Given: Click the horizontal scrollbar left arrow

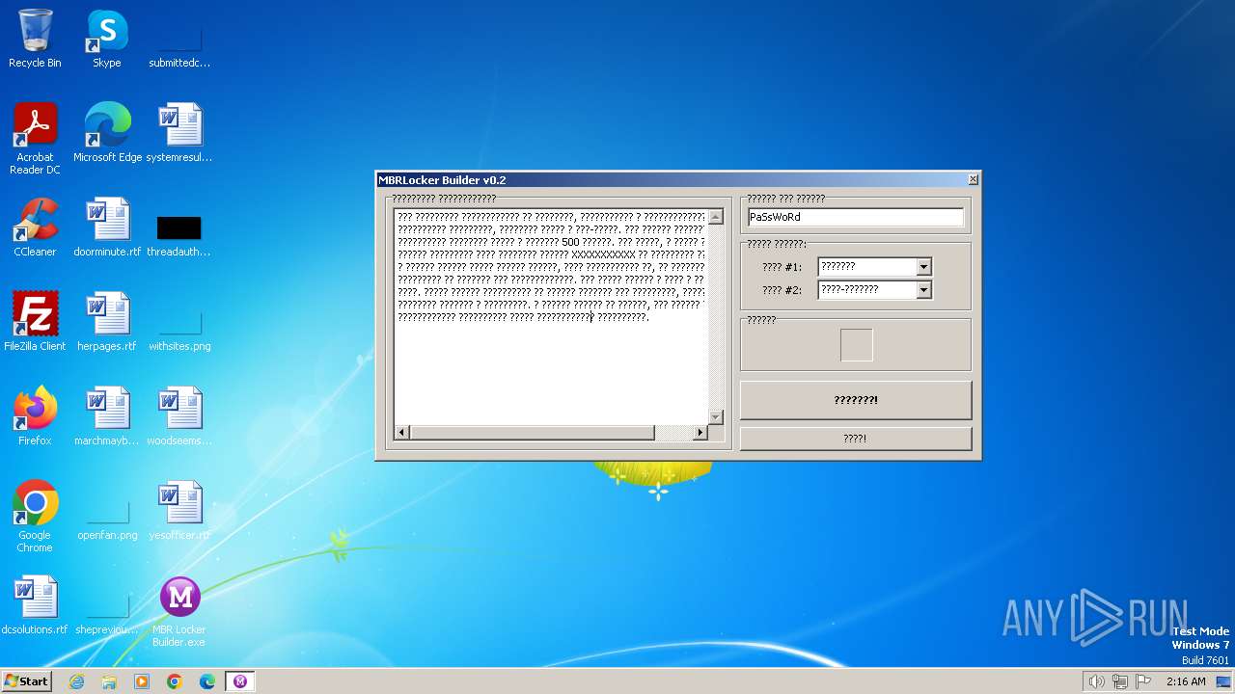Looking at the screenshot, I should tap(402, 433).
